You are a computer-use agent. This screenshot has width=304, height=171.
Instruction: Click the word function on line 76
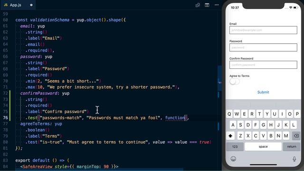coord(175,118)
